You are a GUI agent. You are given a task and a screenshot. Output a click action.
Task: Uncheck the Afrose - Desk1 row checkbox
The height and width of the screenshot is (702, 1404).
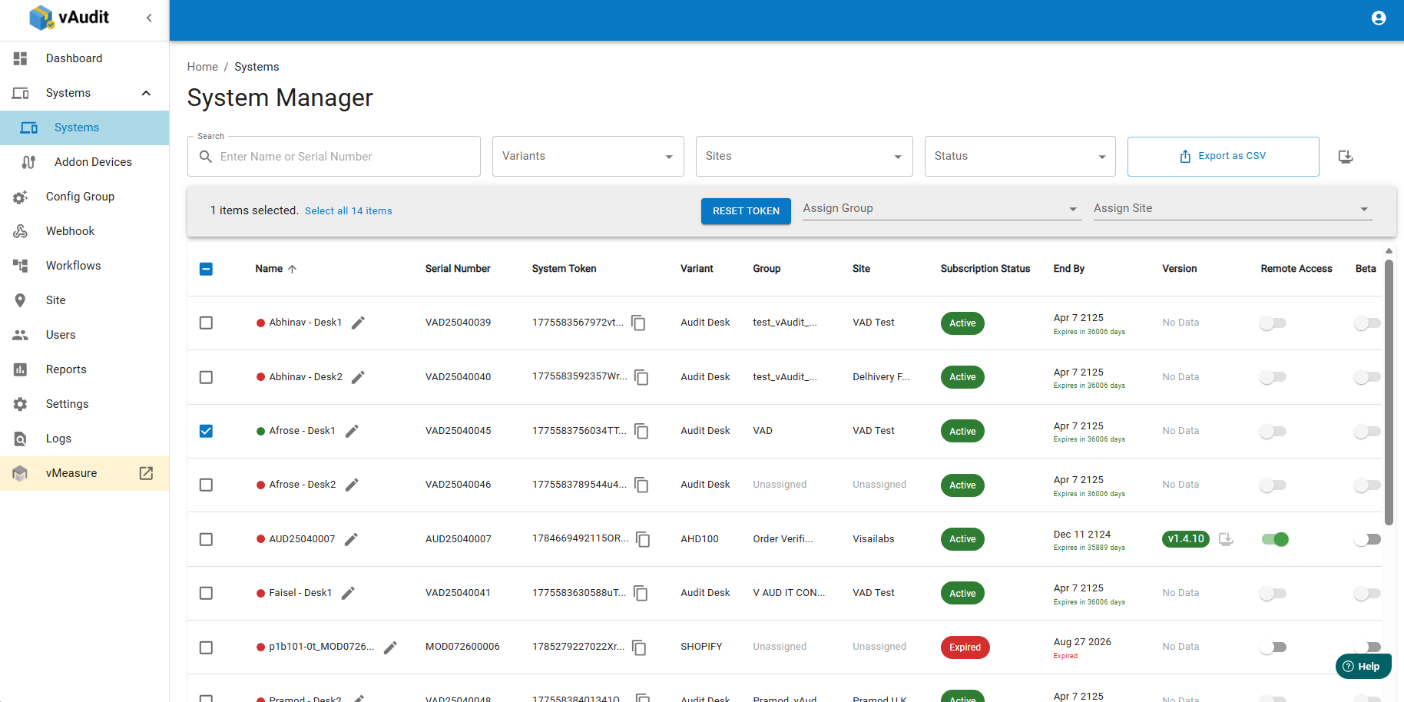(x=206, y=431)
